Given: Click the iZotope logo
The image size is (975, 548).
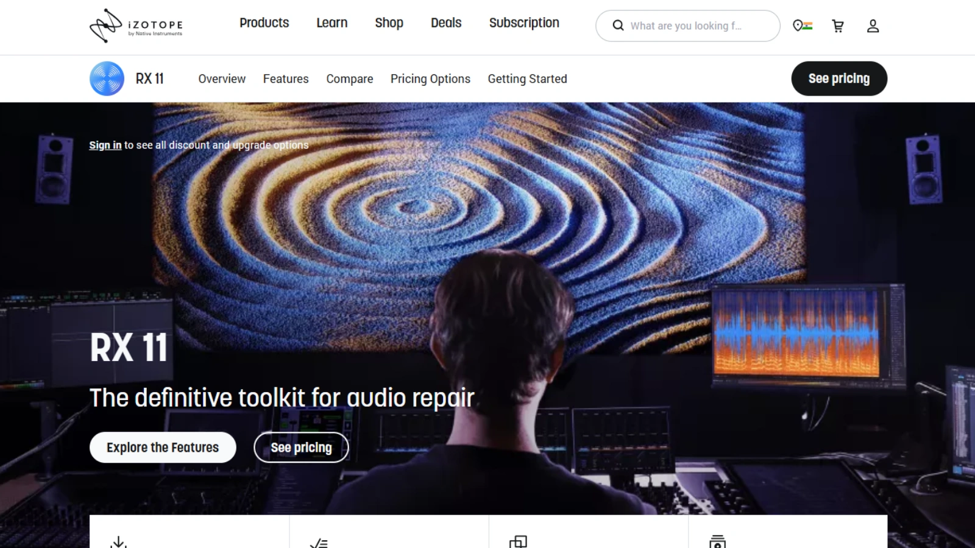Looking at the screenshot, I should 134,26.
